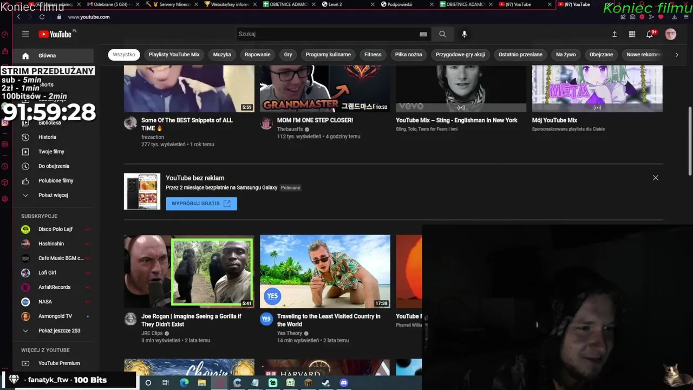Image resolution: width=693 pixels, height=390 pixels.
Task: Open the notifications bell
Action: [650, 34]
